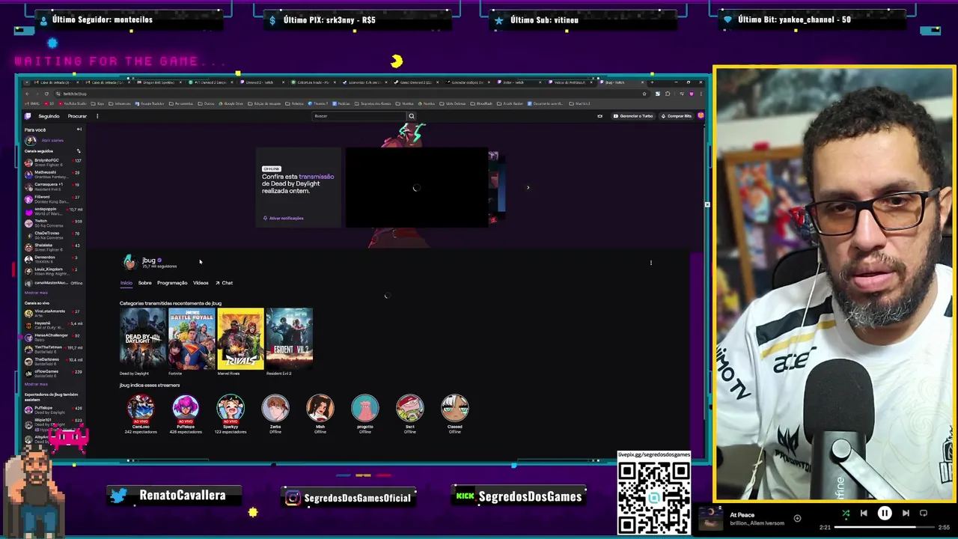Select the Início channel tab

[x=126, y=283]
